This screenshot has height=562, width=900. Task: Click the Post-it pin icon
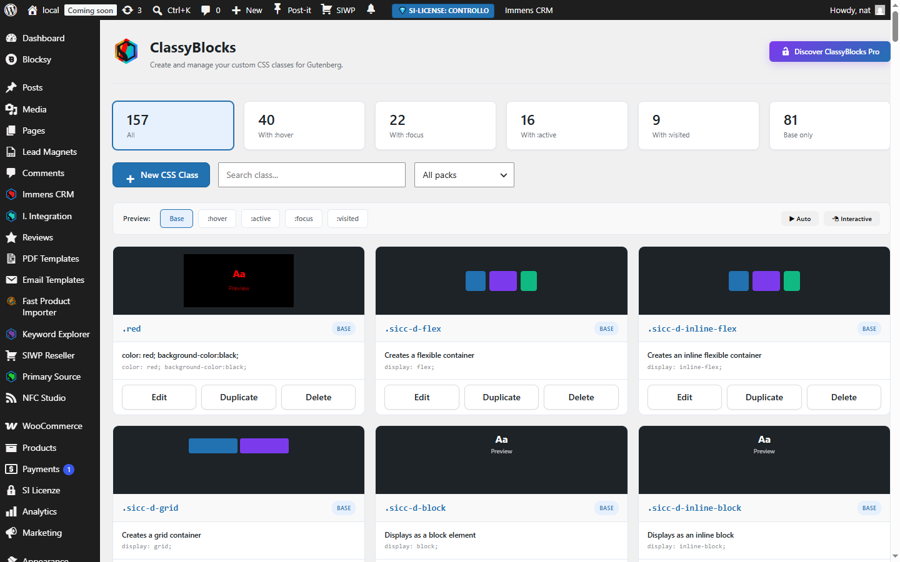pos(277,10)
